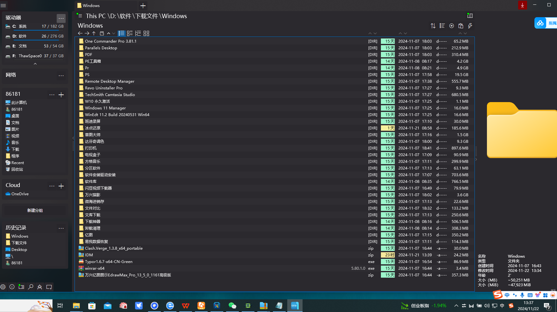Open WeChat from the taskbar

pos(232,306)
